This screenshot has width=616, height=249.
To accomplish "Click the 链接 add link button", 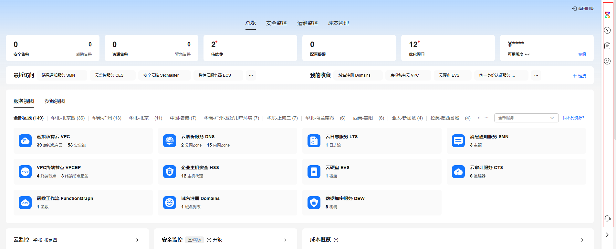I will coord(579,76).
